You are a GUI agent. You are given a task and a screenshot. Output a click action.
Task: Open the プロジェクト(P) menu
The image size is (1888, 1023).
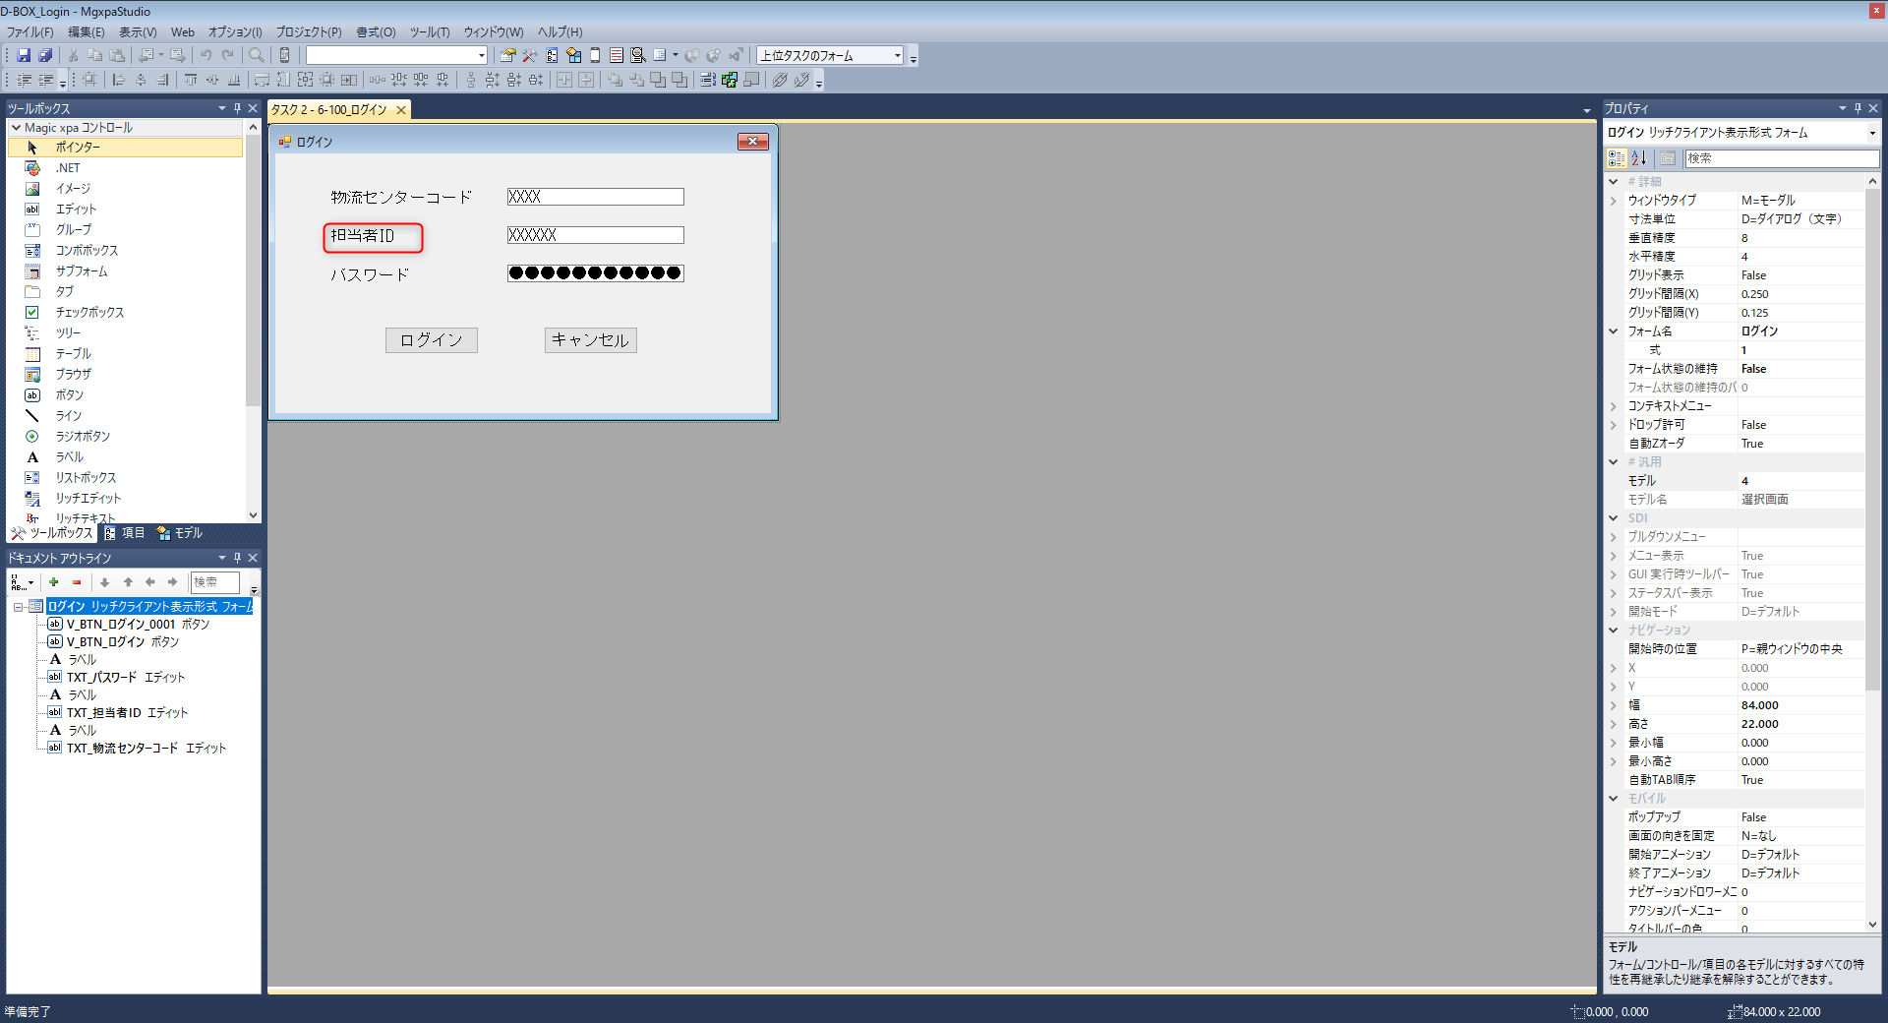(x=308, y=32)
